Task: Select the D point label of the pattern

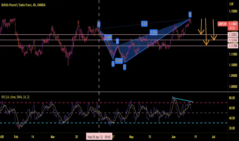Action: pyautogui.click(x=190, y=14)
